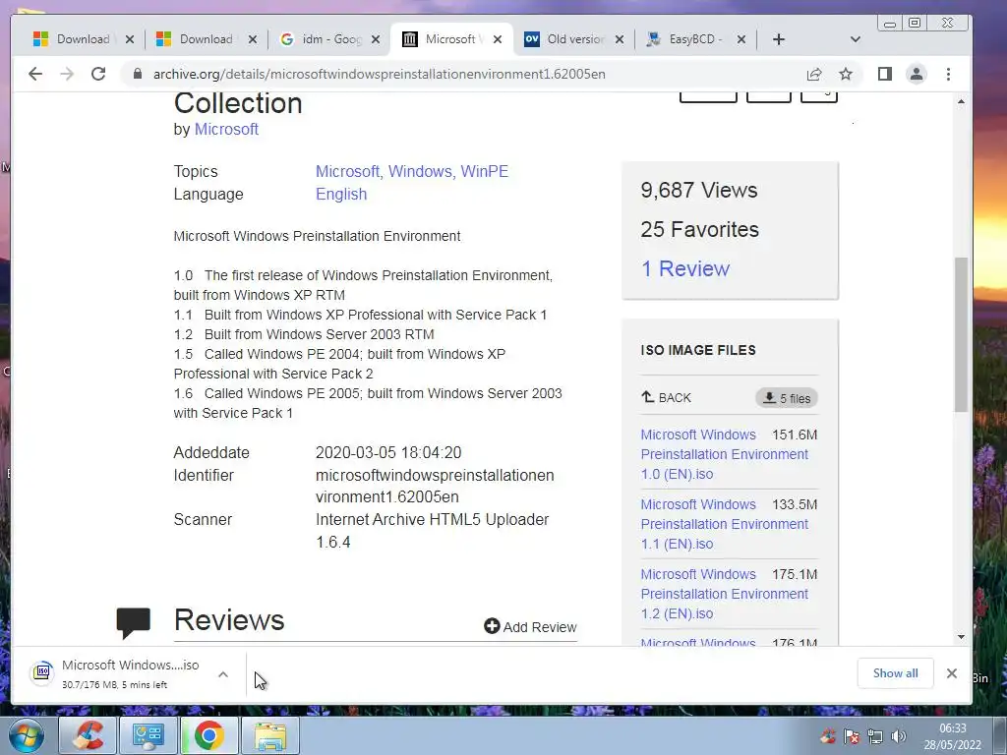
Task: Click the Addeddate value 2020-03-05 18:04:20
Action: point(388,452)
